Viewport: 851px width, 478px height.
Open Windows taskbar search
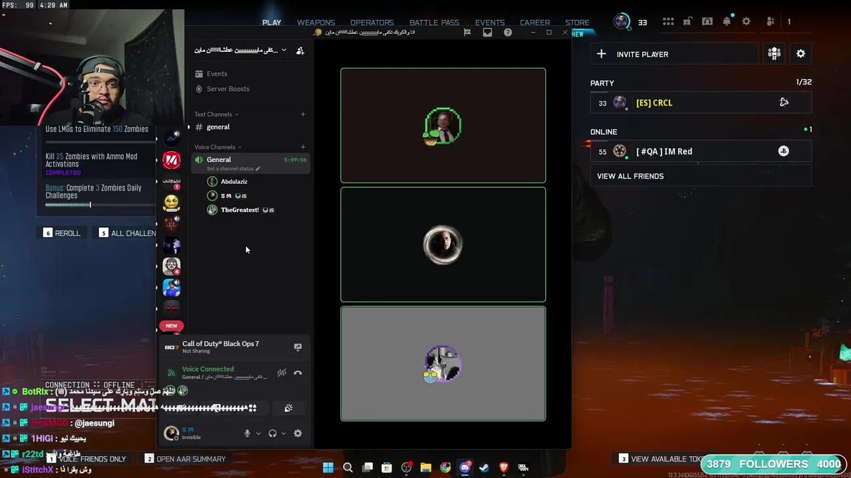tap(348, 467)
